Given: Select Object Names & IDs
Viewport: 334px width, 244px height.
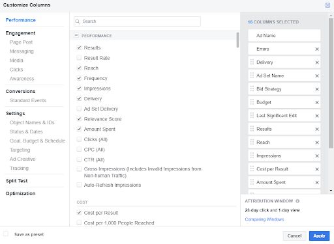Looking at the screenshot, I should [x=32, y=122].
